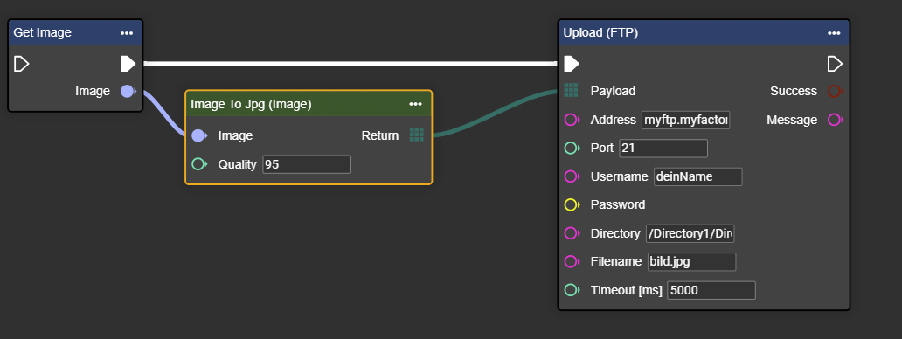Open the Image To Jpg node options menu
902x339 pixels.
click(415, 104)
